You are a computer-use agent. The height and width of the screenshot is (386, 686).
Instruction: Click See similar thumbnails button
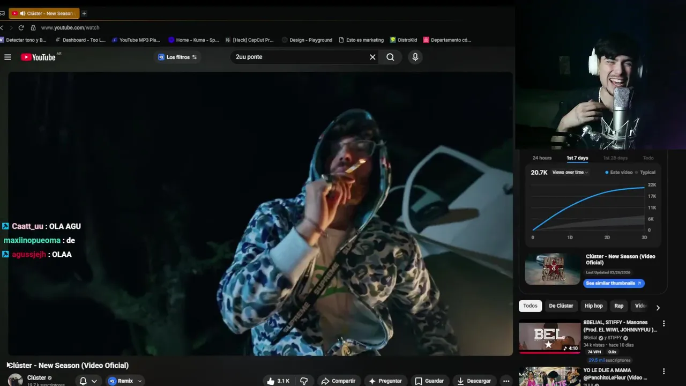(614, 283)
